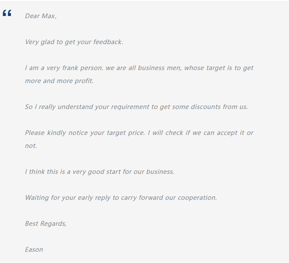Click the standalone word "not."
This screenshot has height=263, width=289.
(31, 146)
